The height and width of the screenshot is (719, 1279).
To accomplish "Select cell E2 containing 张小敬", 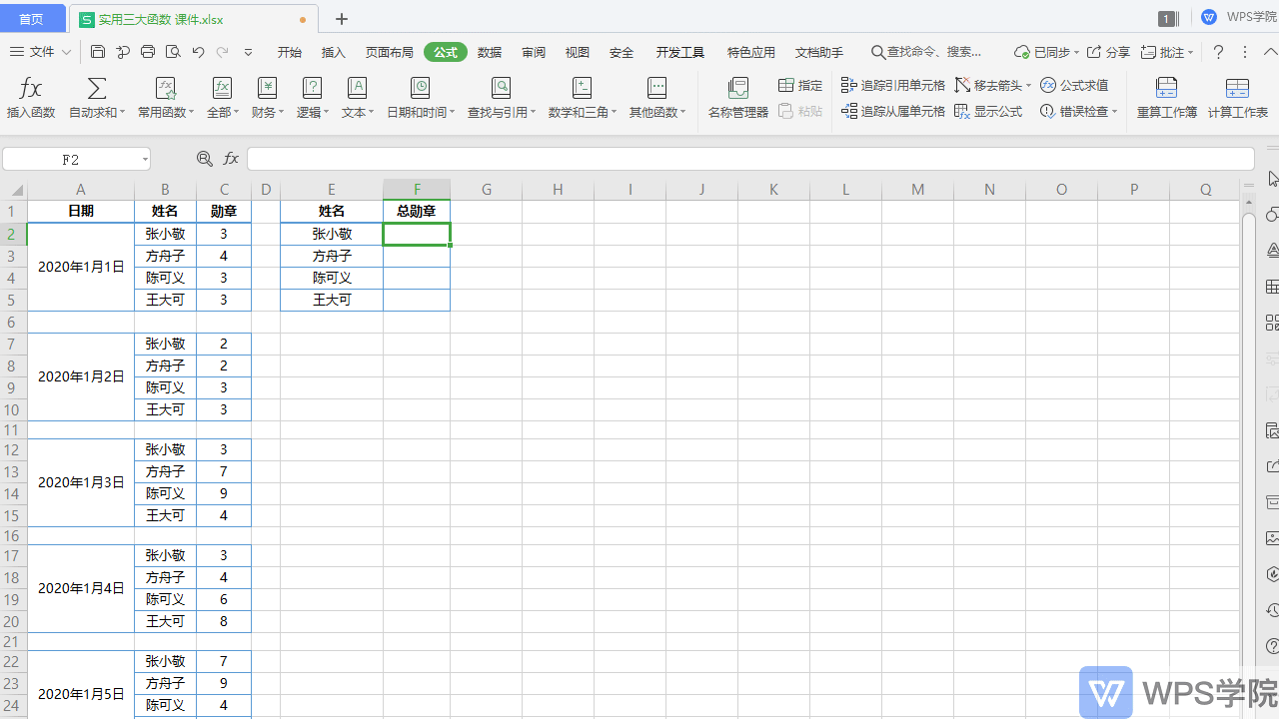I will click(x=332, y=234).
